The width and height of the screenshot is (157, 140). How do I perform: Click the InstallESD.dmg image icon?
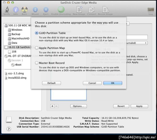(6, 78)
